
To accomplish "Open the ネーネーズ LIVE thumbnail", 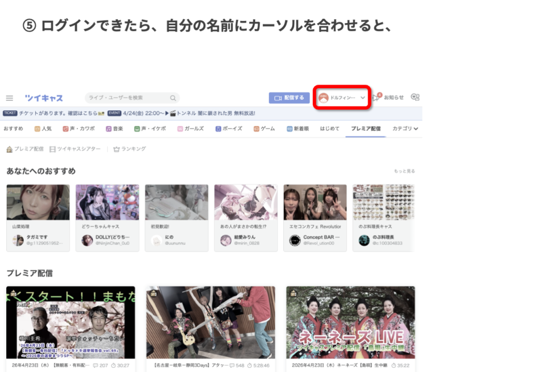I will (350, 322).
